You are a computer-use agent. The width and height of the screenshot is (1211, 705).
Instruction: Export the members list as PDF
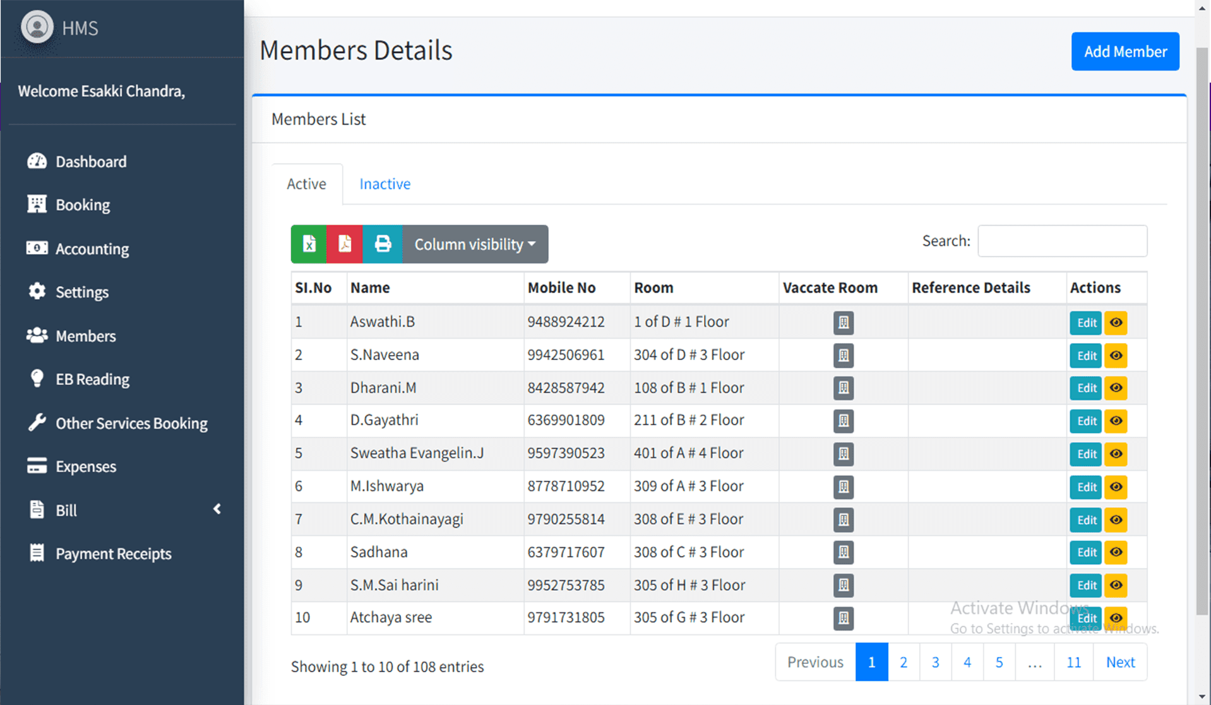click(345, 244)
